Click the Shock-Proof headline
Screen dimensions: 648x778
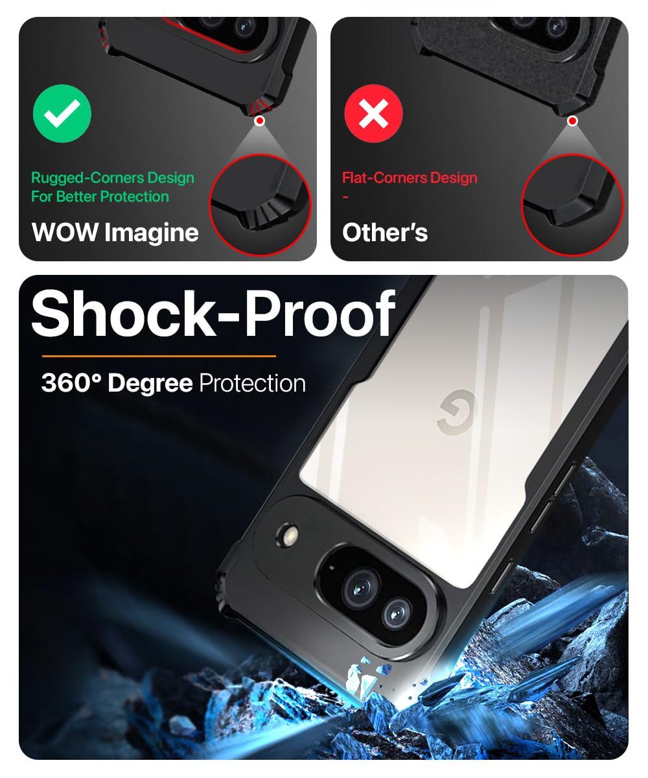[213, 314]
